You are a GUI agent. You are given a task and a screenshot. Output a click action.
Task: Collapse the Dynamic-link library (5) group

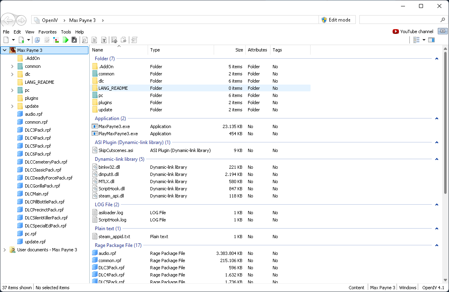click(437, 159)
